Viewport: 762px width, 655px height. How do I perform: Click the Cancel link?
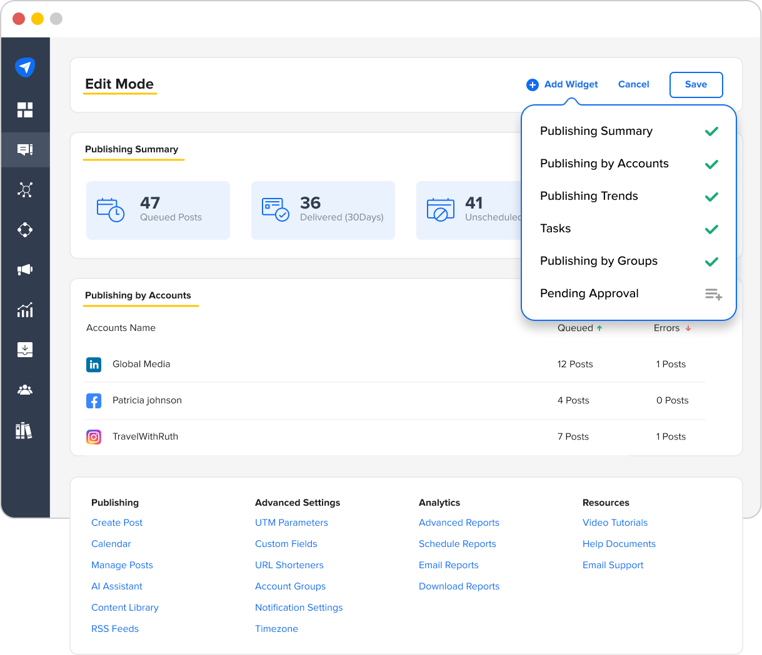633,84
